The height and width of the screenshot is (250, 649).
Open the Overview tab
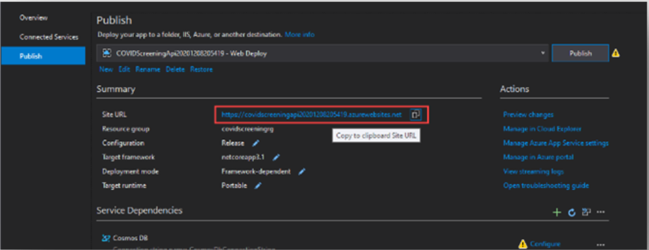34,18
